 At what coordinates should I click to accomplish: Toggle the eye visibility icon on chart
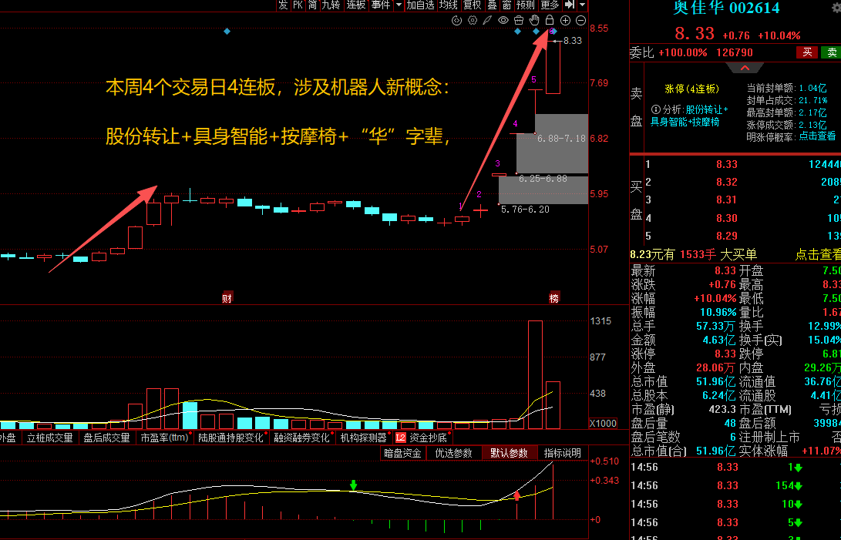click(503, 20)
